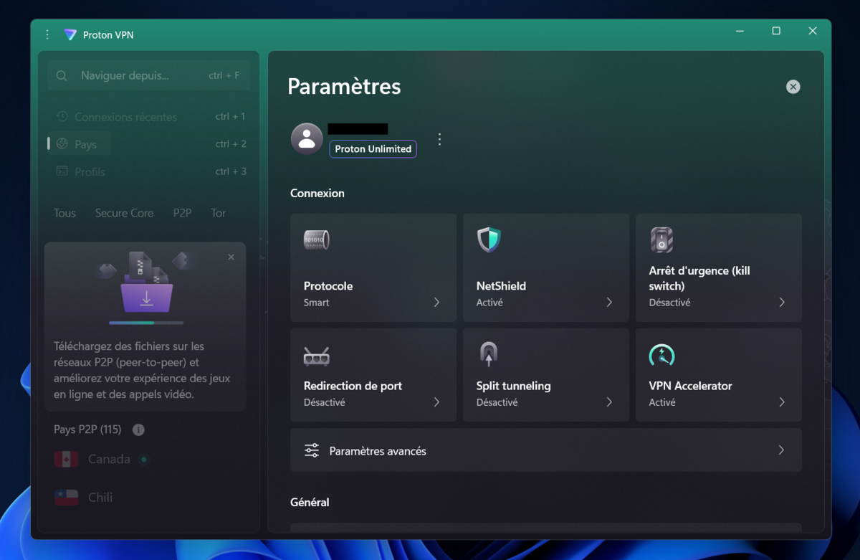The width and height of the screenshot is (860, 560).
Task: Expand the kill switch chevron
Action: point(782,303)
